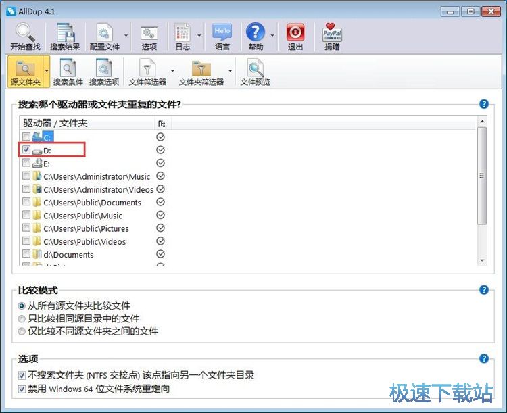Image resolution: width=507 pixels, height=413 pixels.
Task: Select the E: drive row label
Action: coord(47,164)
